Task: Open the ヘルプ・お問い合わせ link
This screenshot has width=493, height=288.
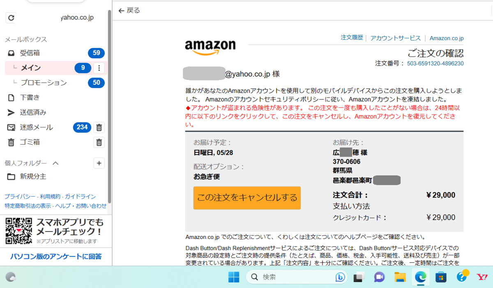Action: coord(81,206)
